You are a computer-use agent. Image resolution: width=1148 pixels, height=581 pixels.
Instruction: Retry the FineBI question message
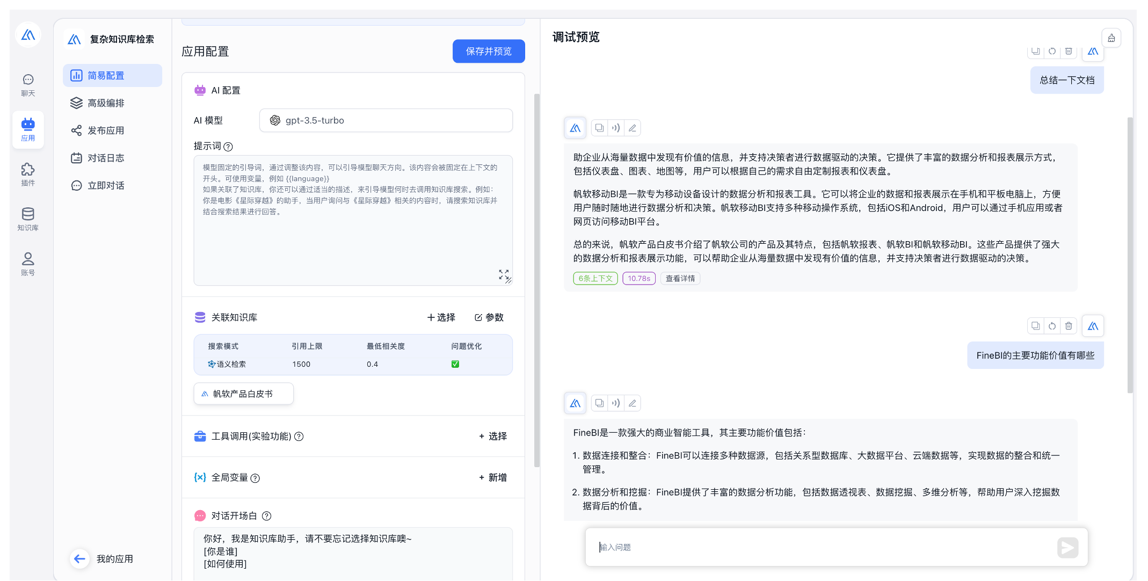click(1052, 326)
